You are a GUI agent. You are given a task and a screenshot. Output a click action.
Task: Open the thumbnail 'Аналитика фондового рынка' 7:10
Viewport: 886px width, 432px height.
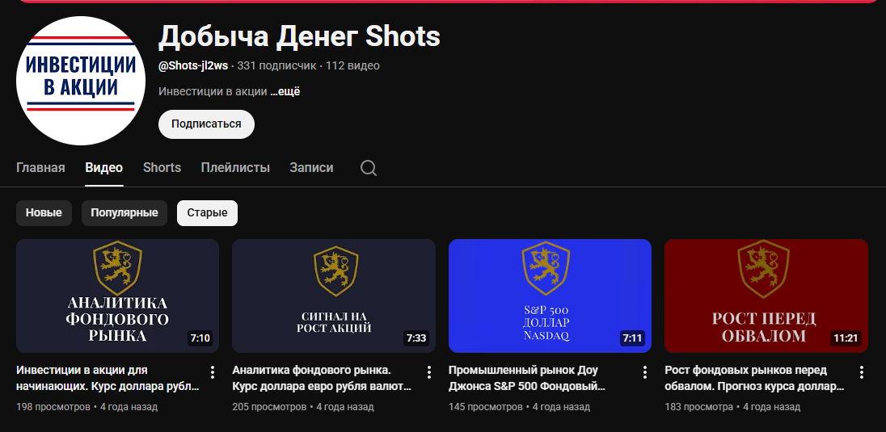[117, 296]
